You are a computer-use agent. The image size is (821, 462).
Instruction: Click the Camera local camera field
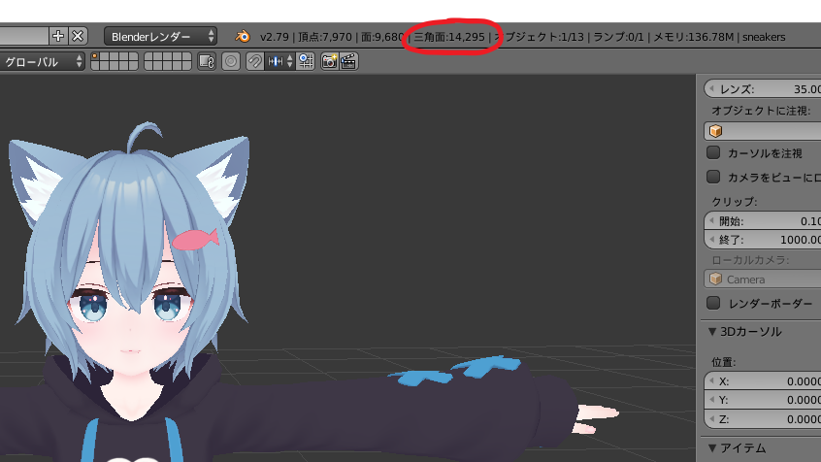tap(763, 280)
